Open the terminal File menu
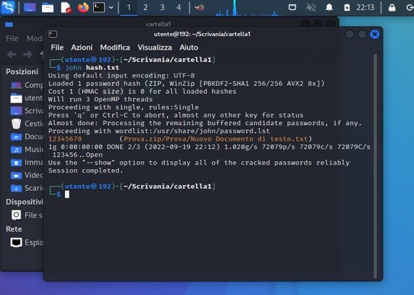Image resolution: width=414 pixels, height=295 pixels. click(57, 48)
